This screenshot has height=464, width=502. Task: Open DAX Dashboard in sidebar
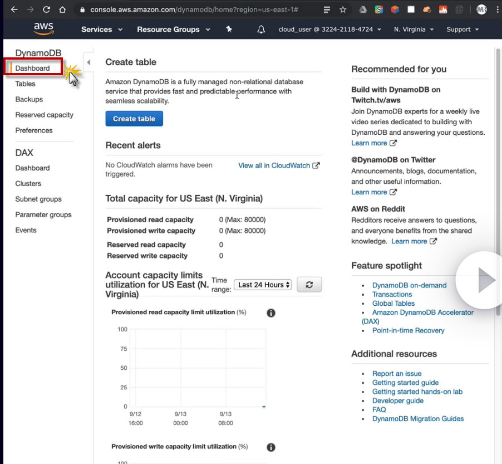pos(32,168)
